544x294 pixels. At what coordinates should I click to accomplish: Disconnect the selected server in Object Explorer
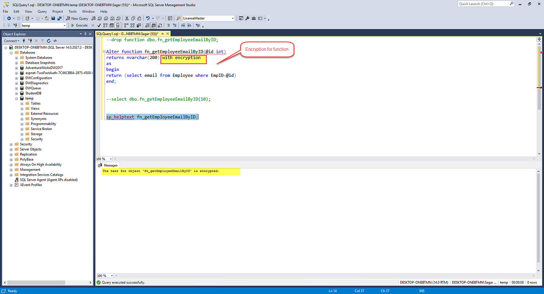[30, 41]
